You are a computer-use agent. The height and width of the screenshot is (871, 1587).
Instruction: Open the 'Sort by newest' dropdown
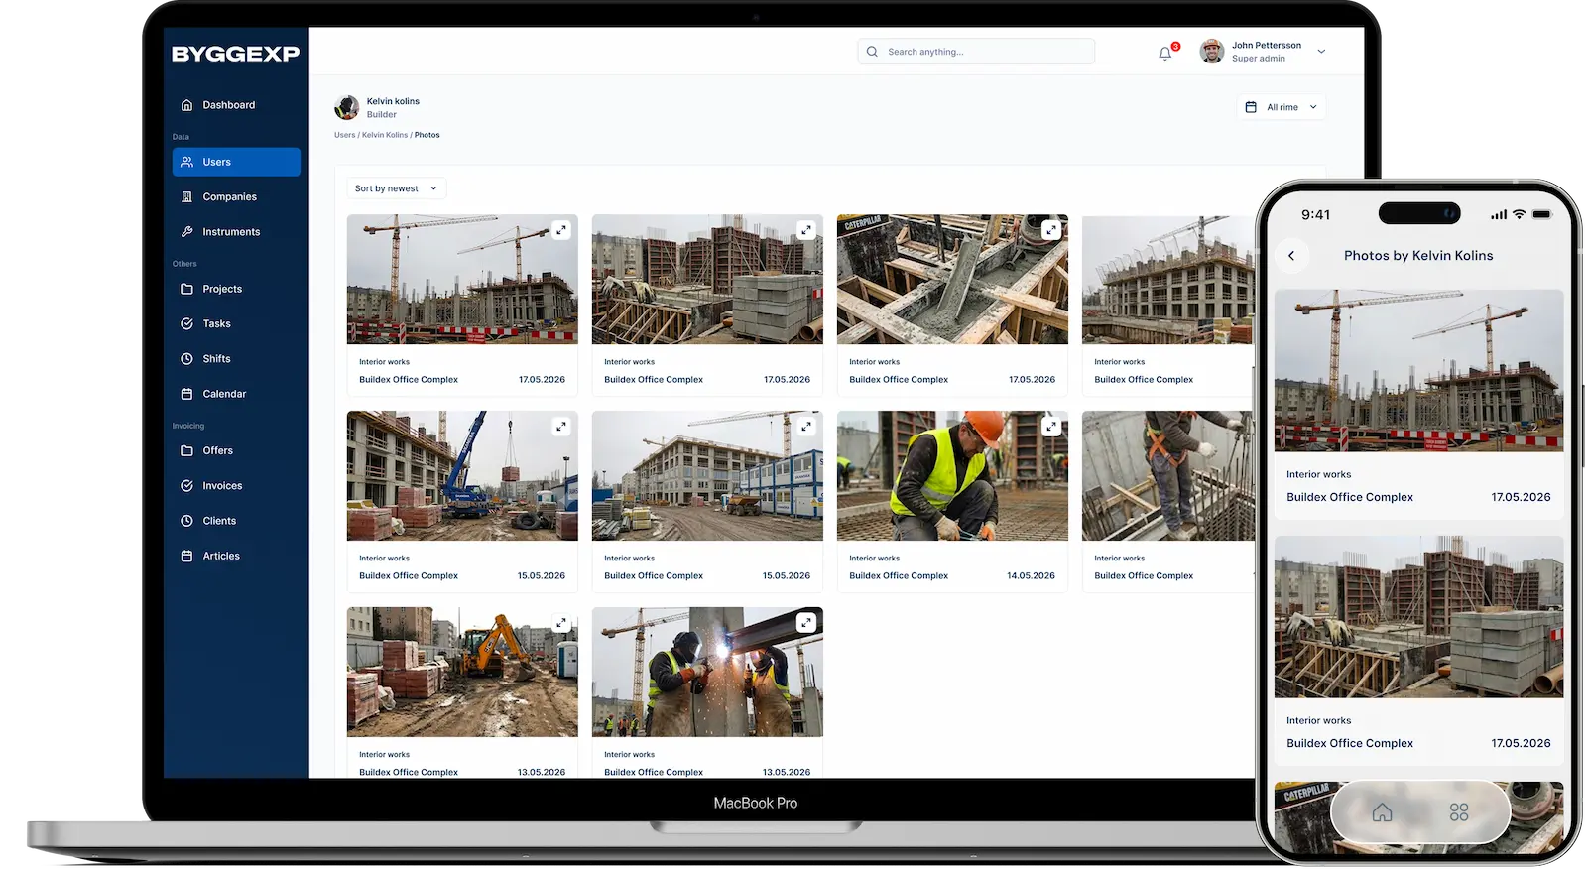[x=396, y=188]
